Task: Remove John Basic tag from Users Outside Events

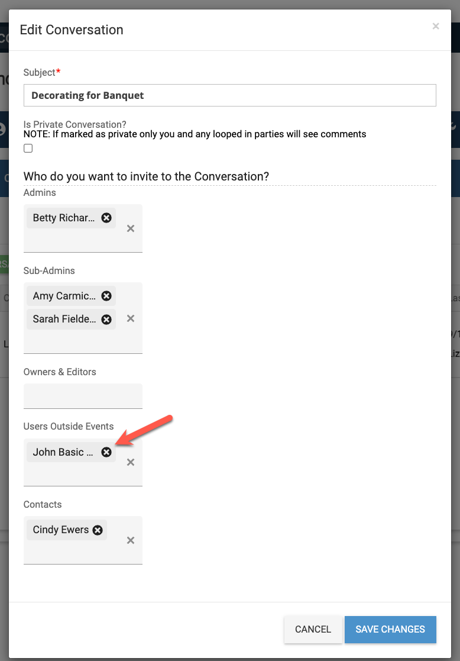Action: pyautogui.click(x=106, y=452)
